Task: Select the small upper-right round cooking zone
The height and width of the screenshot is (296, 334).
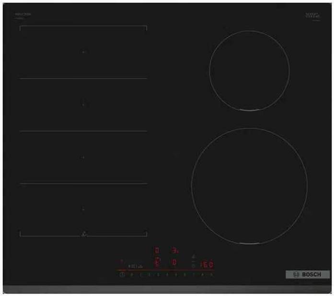Action: coord(249,71)
